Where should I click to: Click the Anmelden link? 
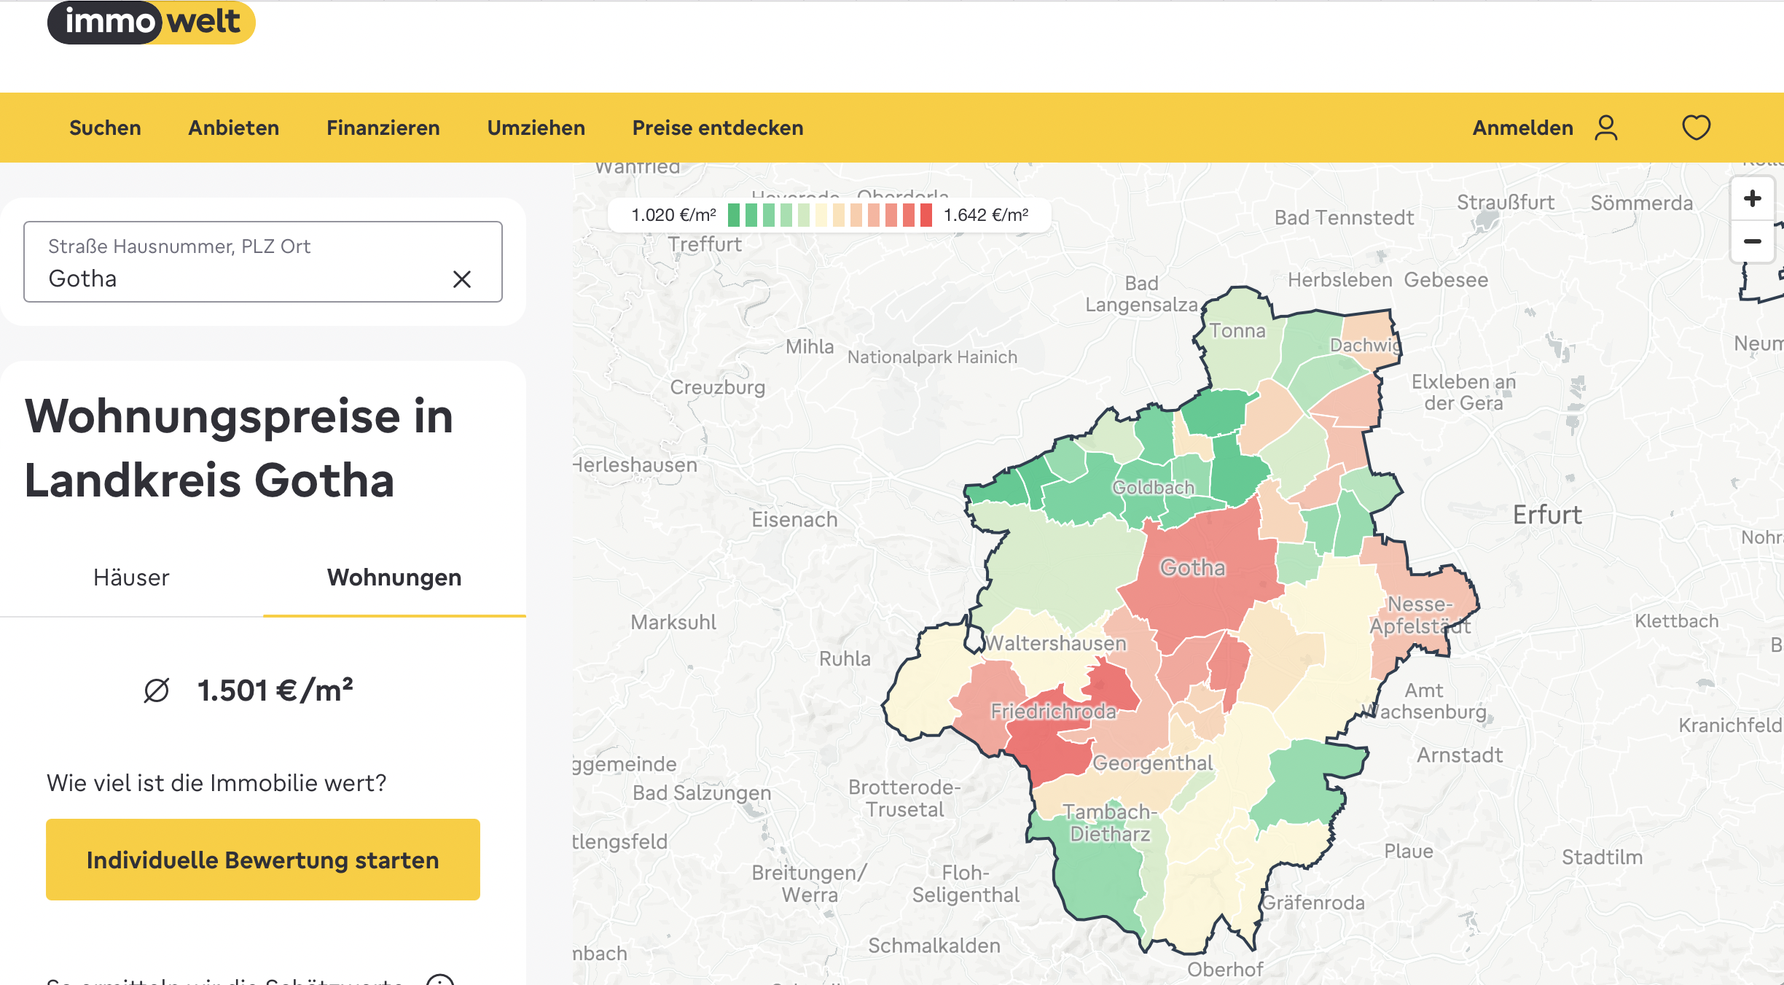(1523, 128)
